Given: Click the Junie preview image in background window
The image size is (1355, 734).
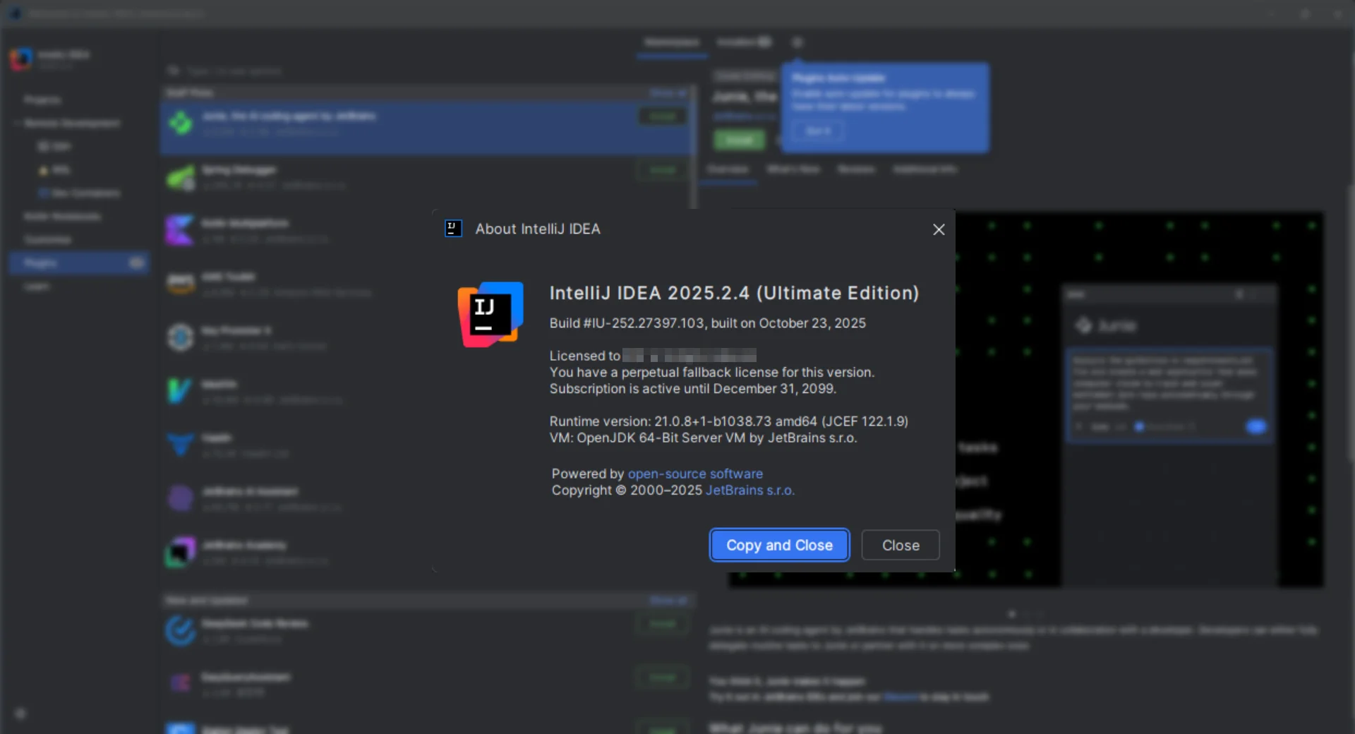Looking at the screenshot, I should (1027, 399).
